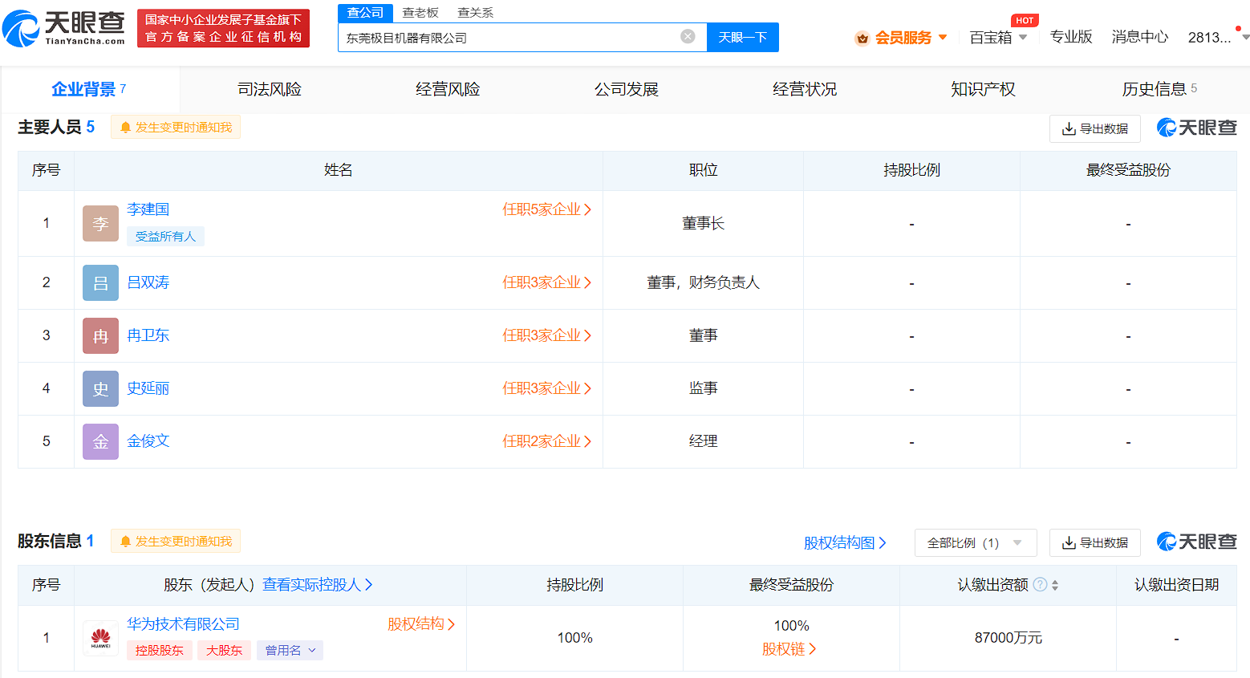This screenshot has width=1250, height=678.
Task: Click 李建国's avatar icon
Action: point(100,223)
